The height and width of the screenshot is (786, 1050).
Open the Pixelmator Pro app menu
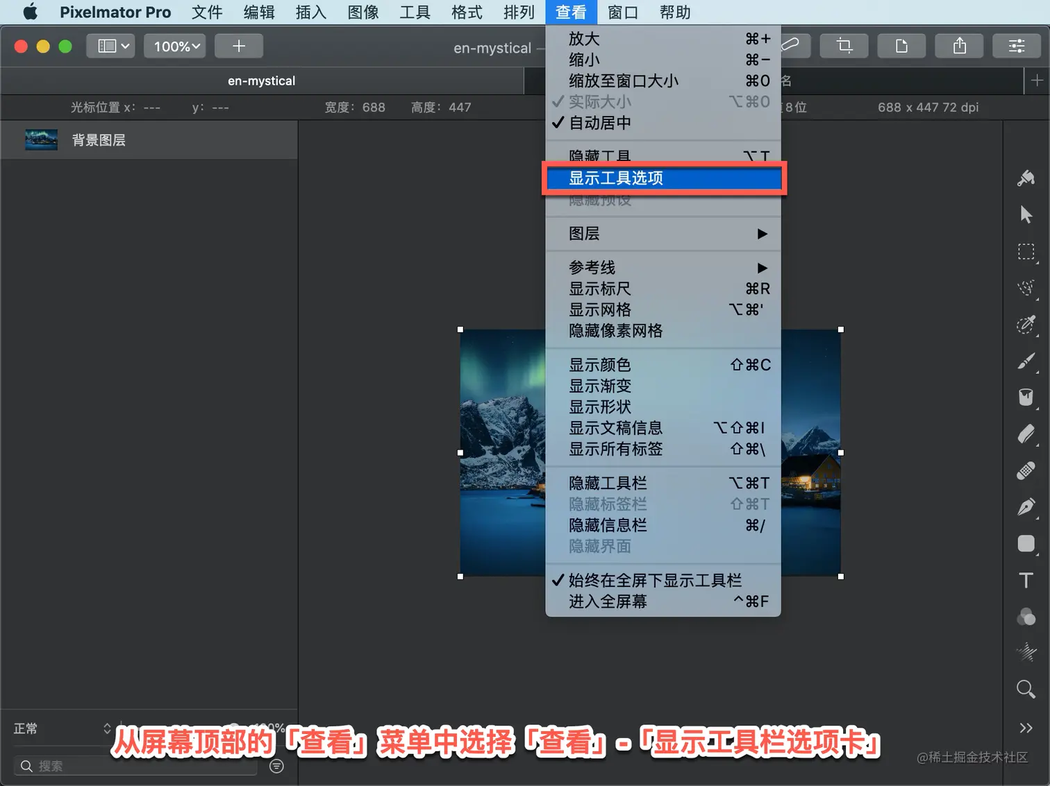115,12
